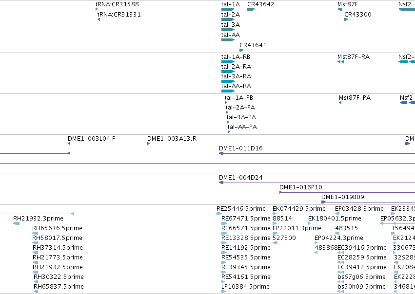
Task: Click EST RH21932.5prime
Action: coord(35,272)
